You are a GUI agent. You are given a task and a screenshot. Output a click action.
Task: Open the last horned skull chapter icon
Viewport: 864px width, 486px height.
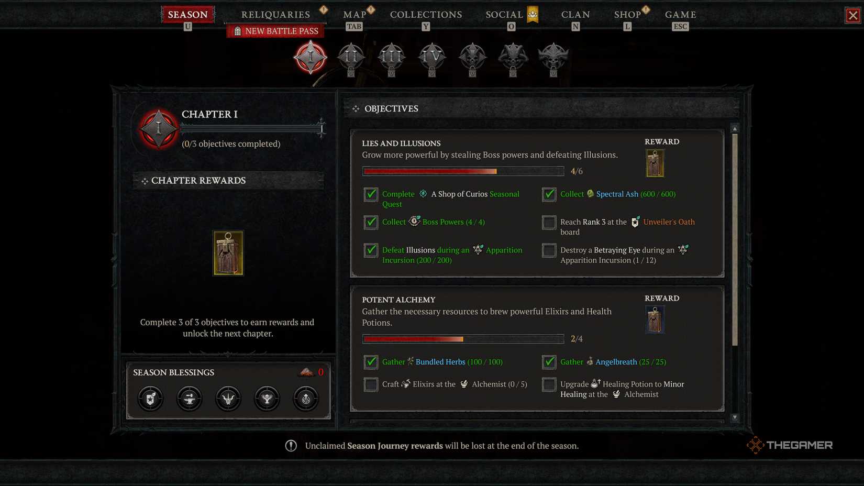(x=553, y=57)
